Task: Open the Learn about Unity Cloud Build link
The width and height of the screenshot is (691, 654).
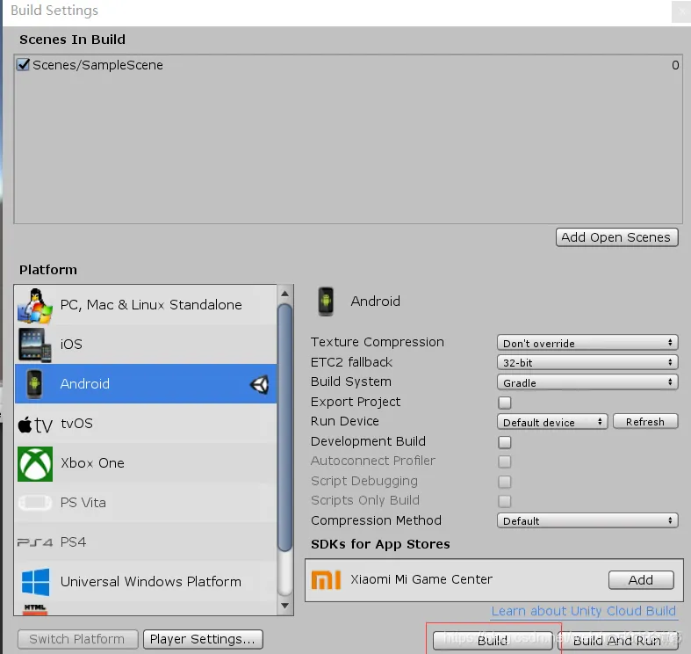Action: point(584,611)
